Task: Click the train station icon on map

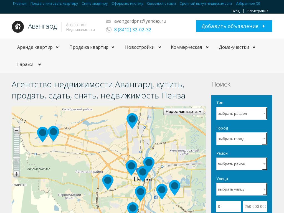Action: coord(156,197)
